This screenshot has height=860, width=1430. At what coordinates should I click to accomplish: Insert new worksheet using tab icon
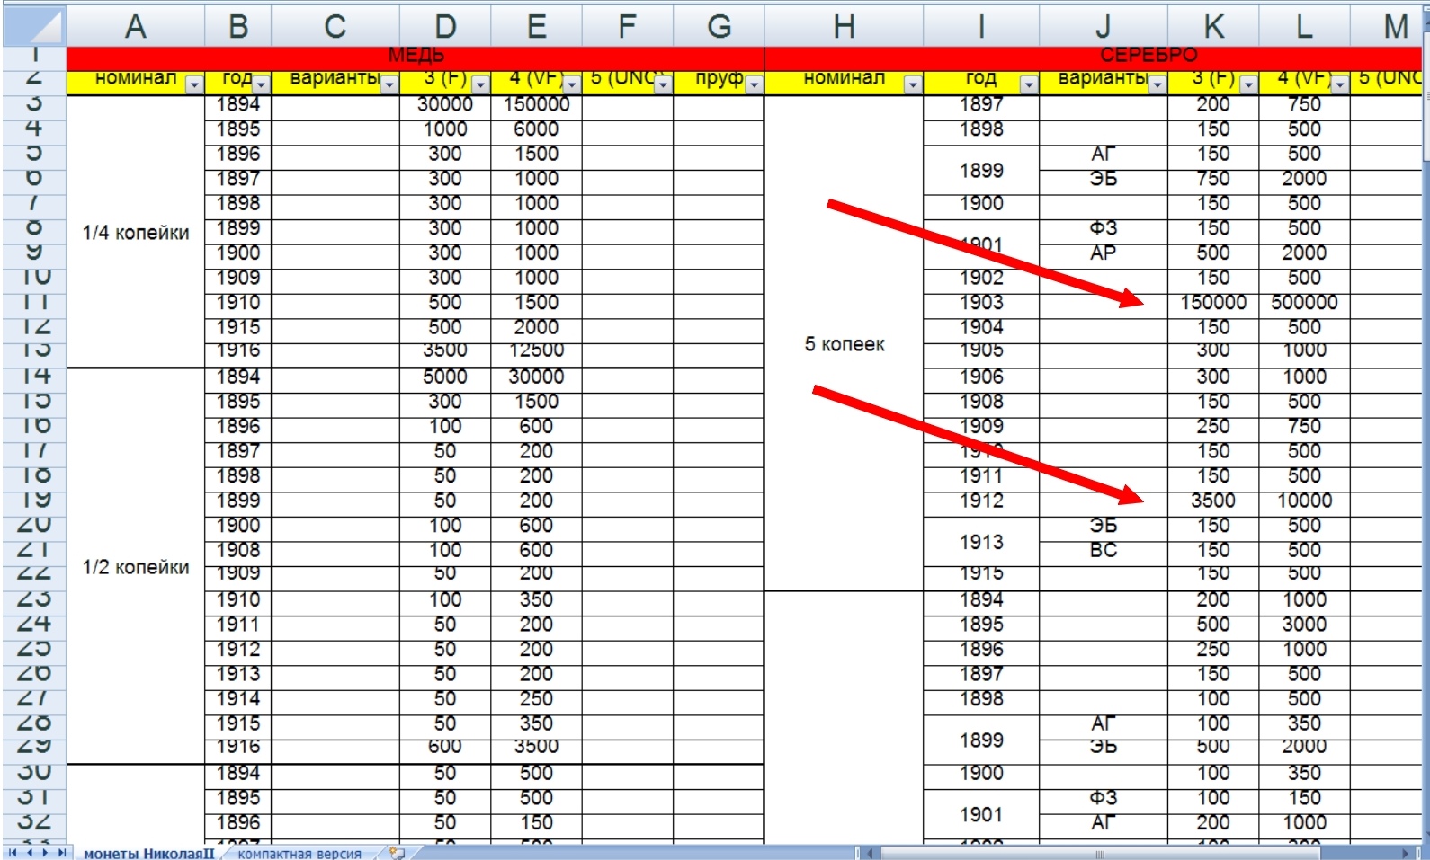point(397,852)
